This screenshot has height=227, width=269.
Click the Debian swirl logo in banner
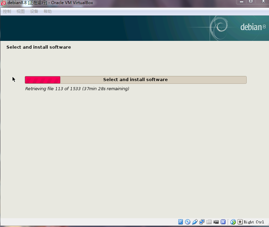pyautogui.click(x=219, y=27)
